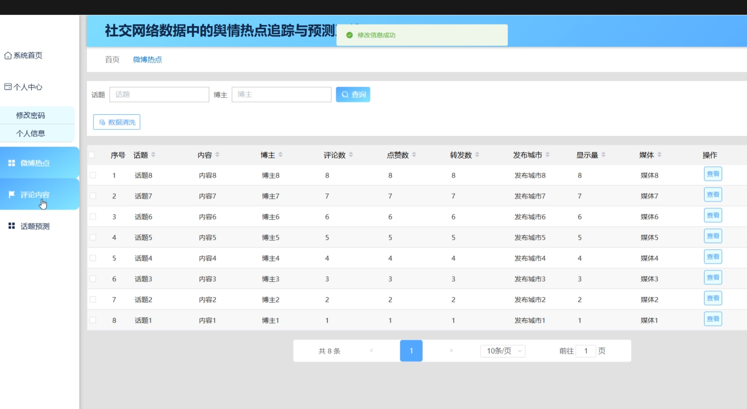747x409 pixels.
Task: Click the 查看 button for 话题1
Action: click(713, 319)
